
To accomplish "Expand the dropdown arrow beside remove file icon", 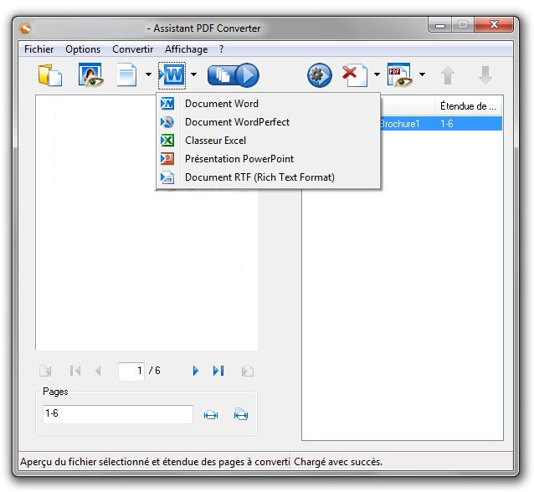I will (x=377, y=75).
